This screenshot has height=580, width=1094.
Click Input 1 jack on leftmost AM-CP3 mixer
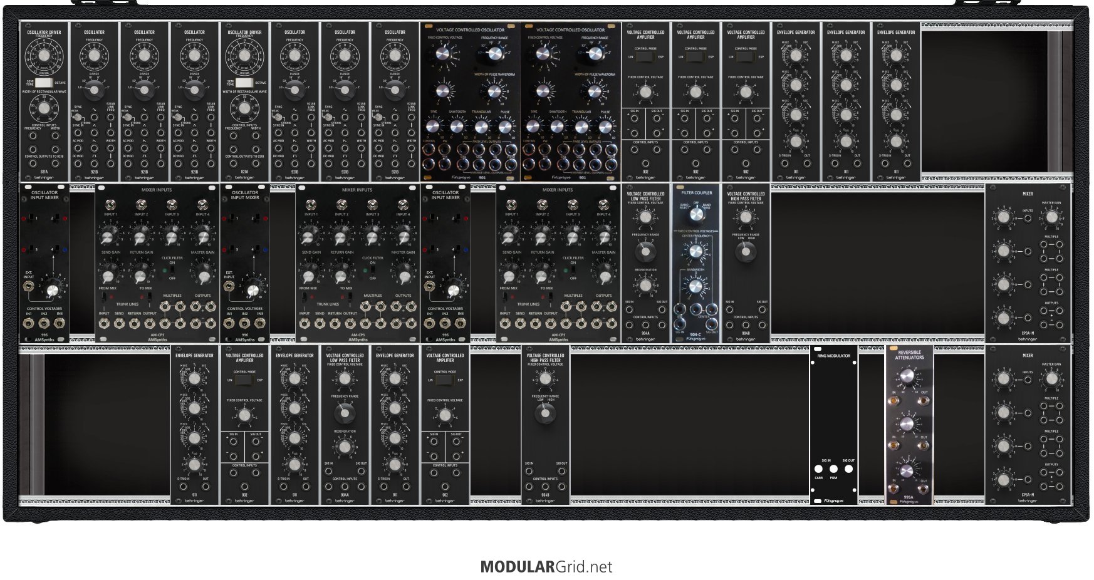click(x=111, y=205)
